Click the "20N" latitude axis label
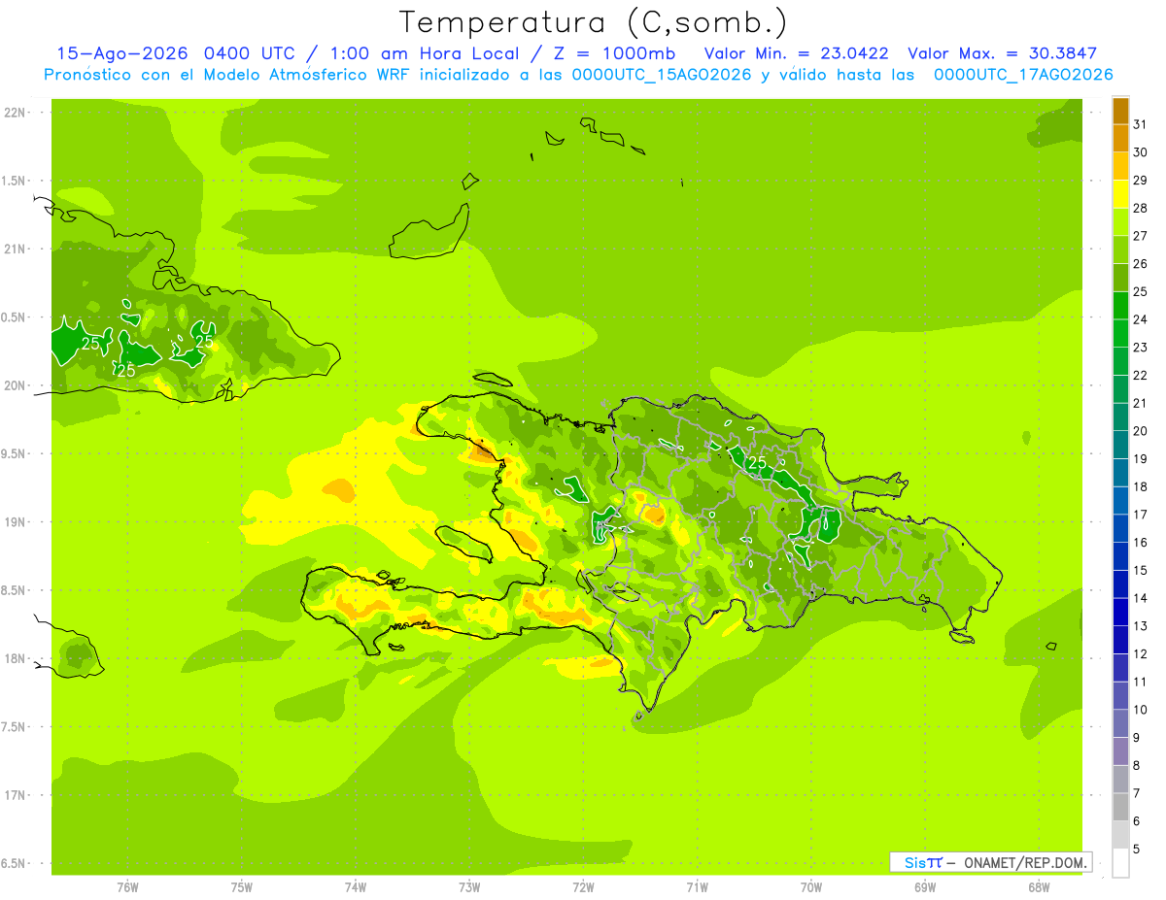Viewport: 1166px width, 900px height. pyautogui.click(x=14, y=385)
